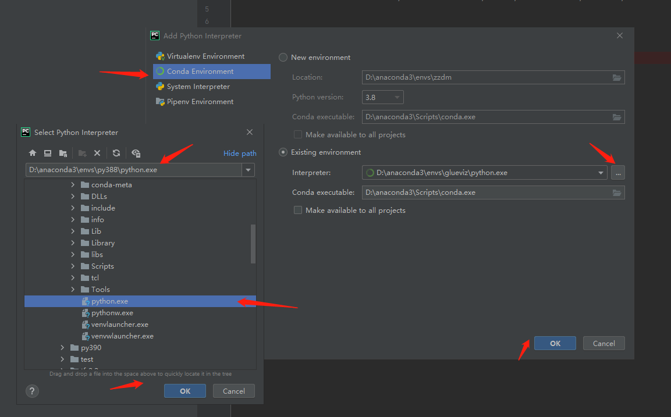Check Make available under New environment
The width and height of the screenshot is (671, 417).
pyautogui.click(x=298, y=135)
